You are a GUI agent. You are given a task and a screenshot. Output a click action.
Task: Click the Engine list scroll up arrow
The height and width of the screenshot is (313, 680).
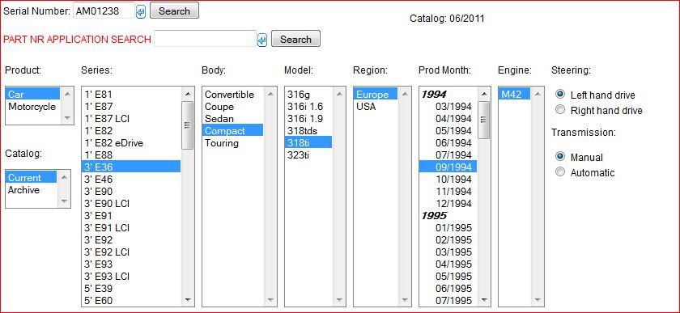coord(538,93)
